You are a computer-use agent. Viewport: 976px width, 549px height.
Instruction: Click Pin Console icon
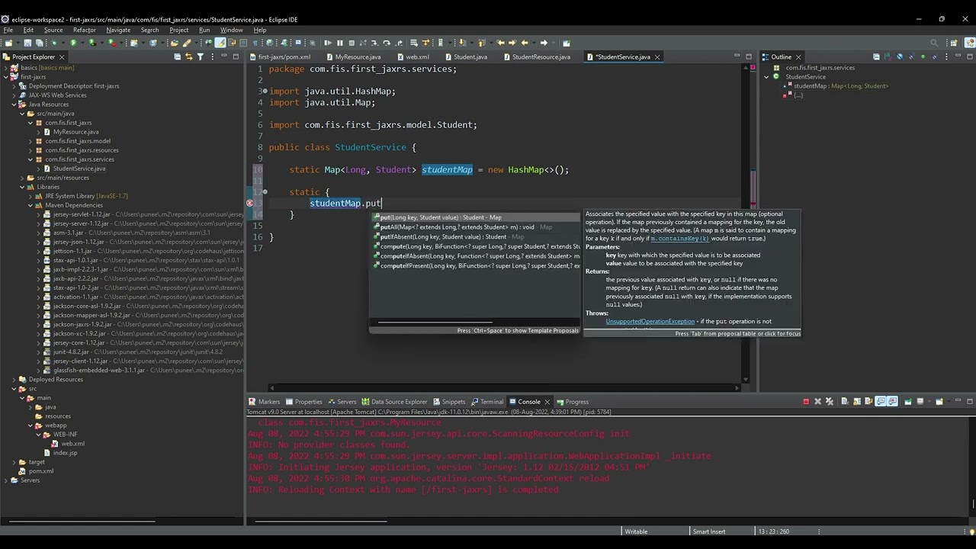point(908,402)
